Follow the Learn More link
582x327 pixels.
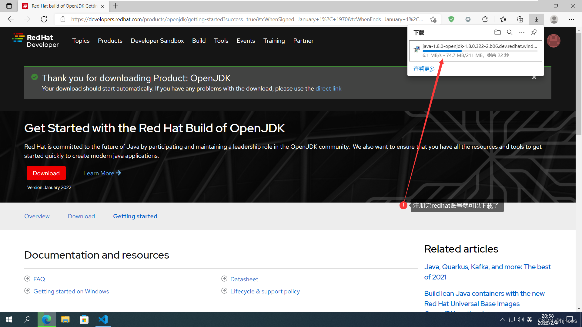point(102,173)
